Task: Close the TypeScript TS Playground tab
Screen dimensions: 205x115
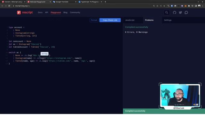Action: (101, 2)
